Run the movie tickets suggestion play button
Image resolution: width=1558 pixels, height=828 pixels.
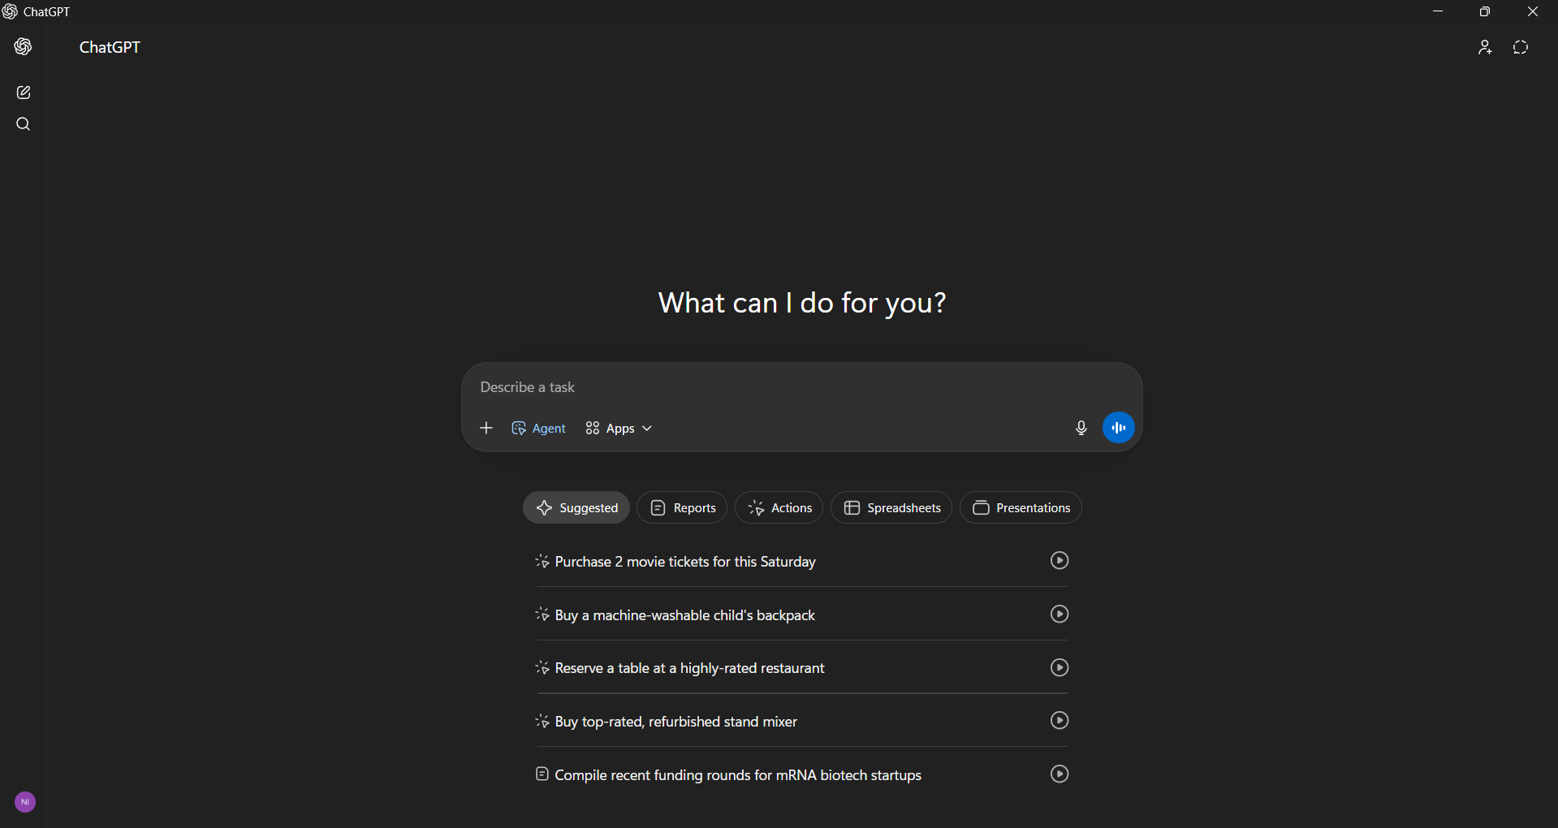pos(1059,560)
